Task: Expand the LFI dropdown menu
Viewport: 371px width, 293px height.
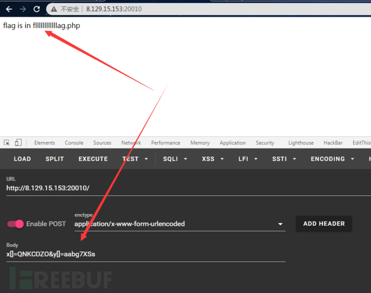Action: (x=248, y=159)
